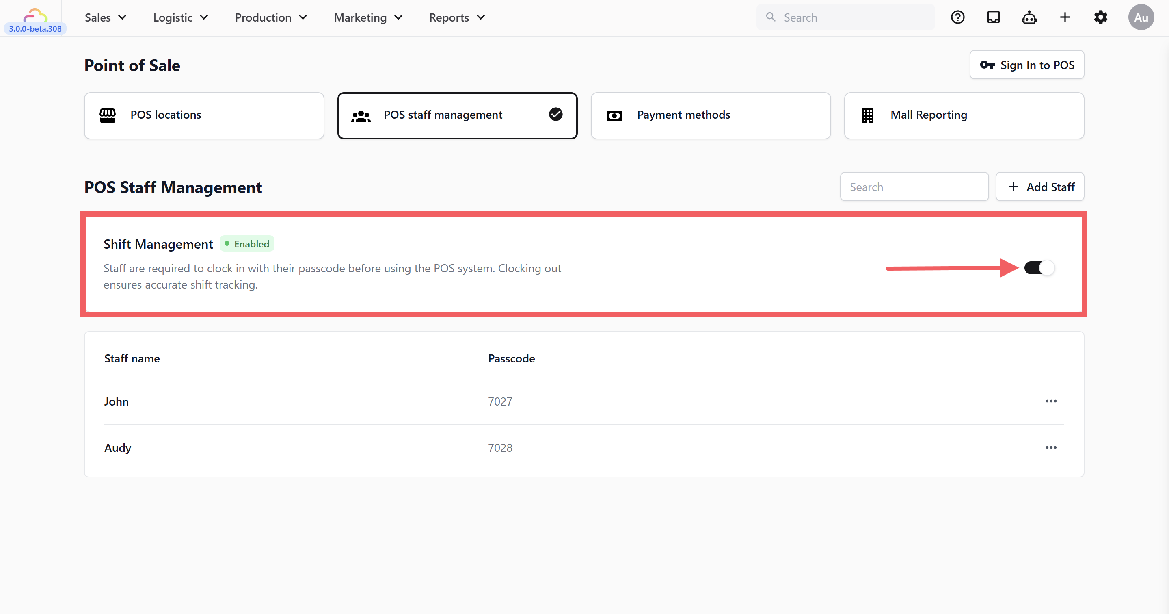This screenshot has height=614, width=1169.
Task: Focus the staff Search input field
Action: click(x=914, y=187)
